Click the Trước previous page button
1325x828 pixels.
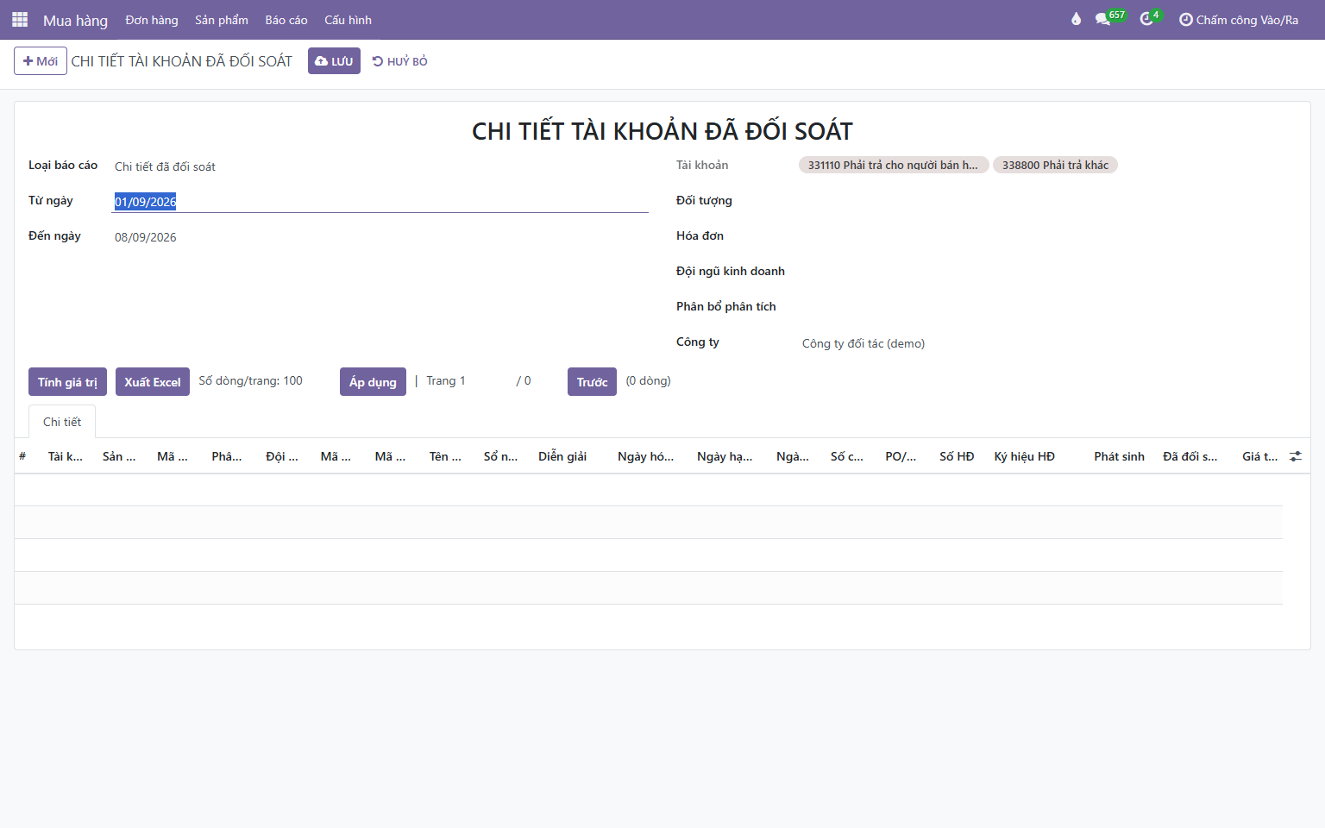(592, 382)
